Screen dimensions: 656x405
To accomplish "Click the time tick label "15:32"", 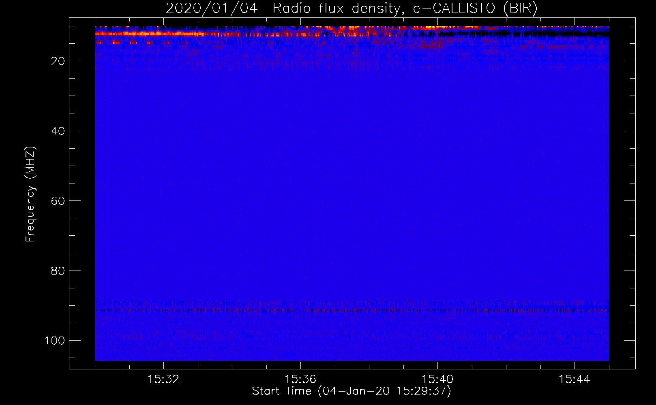I will pyautogui.click(x=163, y=379).
